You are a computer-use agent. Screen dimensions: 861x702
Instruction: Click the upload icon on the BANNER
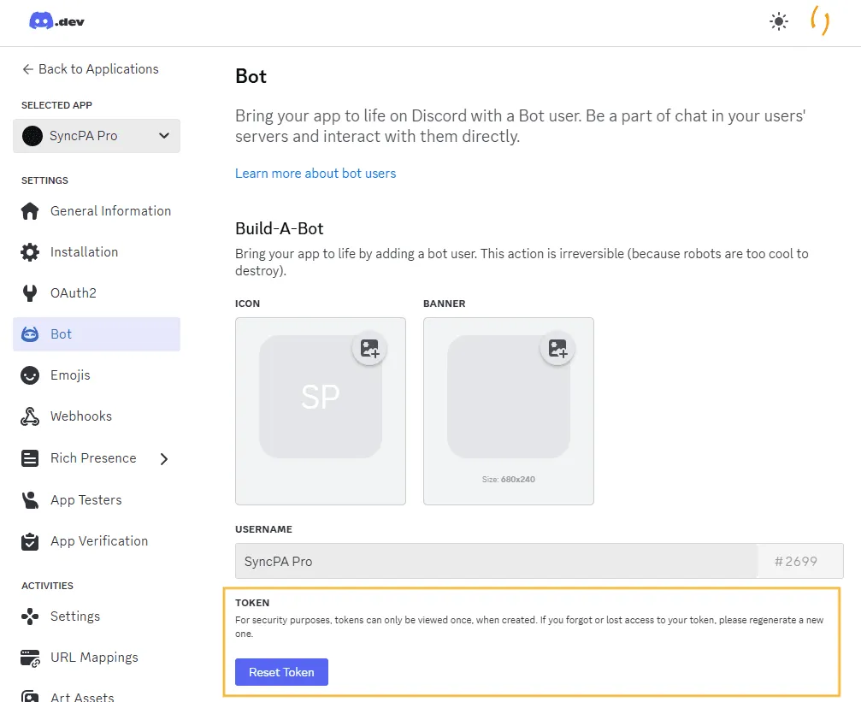(557, 348)
